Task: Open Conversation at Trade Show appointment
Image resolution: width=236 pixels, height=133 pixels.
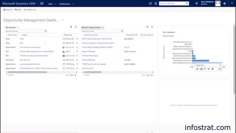Action: tap(30, 47)
